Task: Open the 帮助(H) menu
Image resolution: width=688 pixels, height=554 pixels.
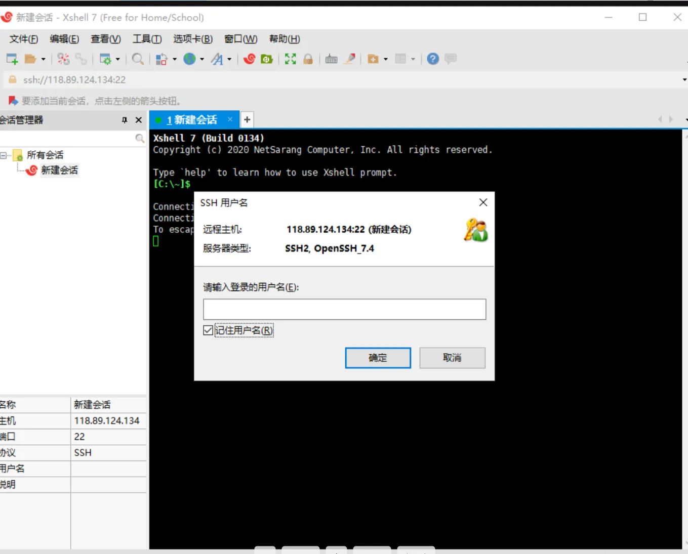Action: pos(285,39)
